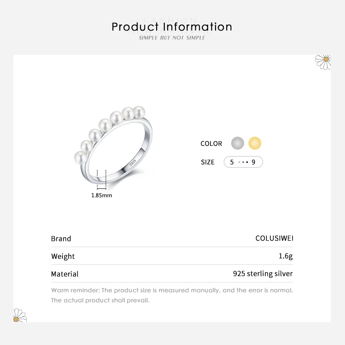The image size is (345, 345).
Task: Click the daisy flower icon at top right
Action: coord(323,61)
